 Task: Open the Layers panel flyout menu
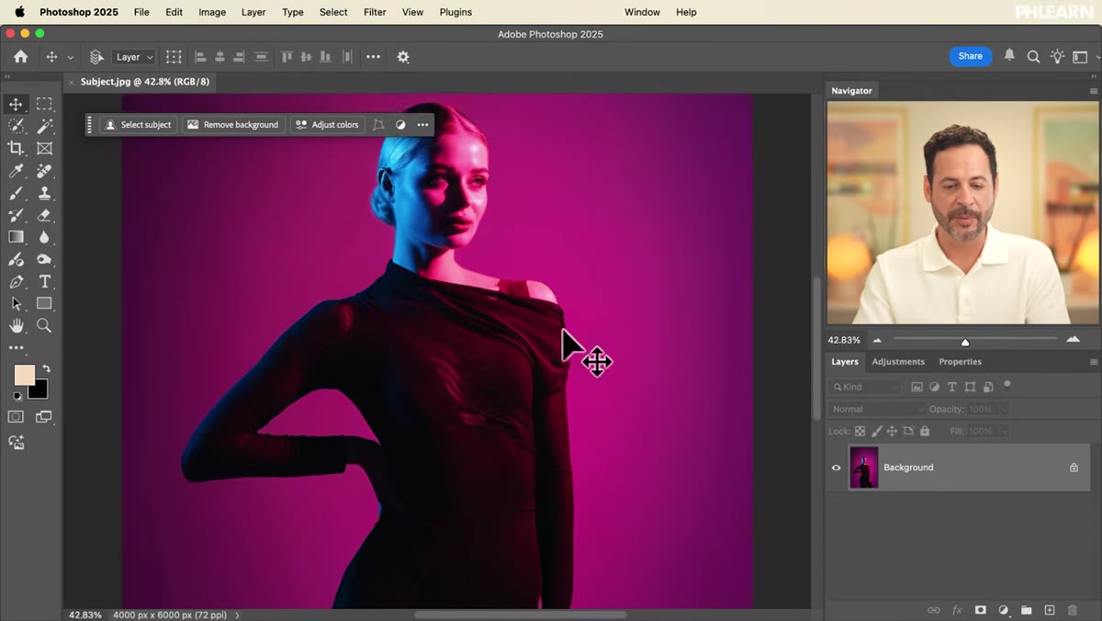pos(1093,362)
